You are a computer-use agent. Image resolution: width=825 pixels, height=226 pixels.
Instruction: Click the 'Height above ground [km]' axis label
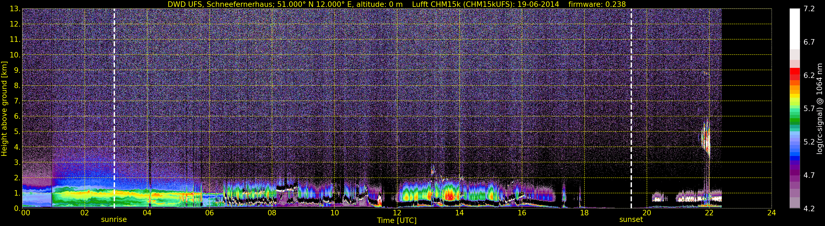(4, 109)
